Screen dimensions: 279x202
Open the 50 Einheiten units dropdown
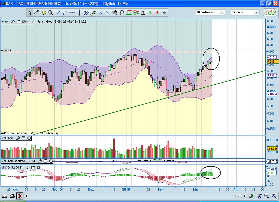210,12
